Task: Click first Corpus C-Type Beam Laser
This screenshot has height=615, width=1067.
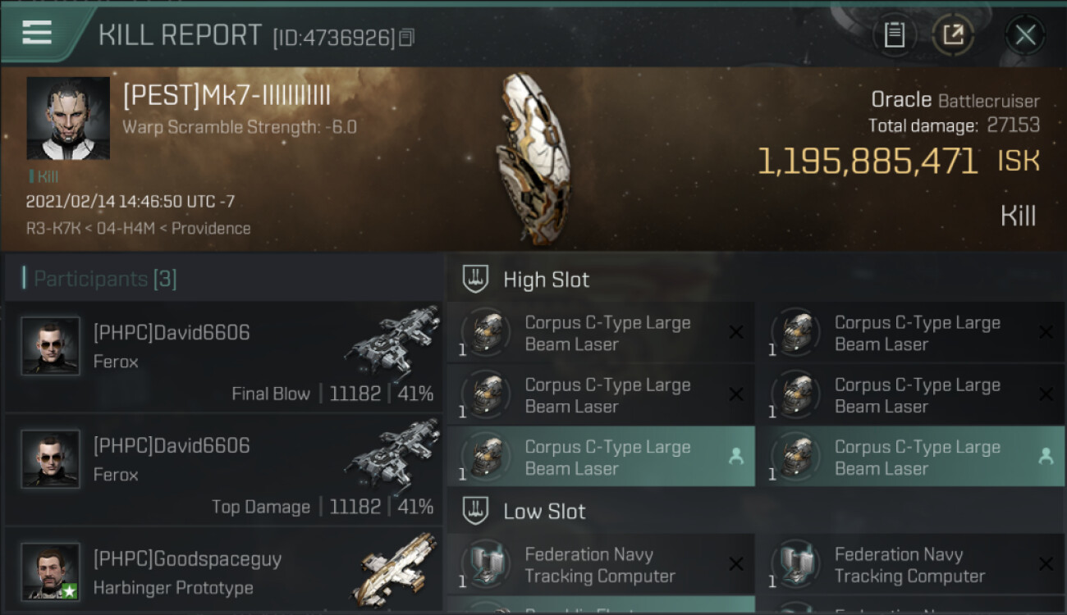Action: (x=601, y=333)
